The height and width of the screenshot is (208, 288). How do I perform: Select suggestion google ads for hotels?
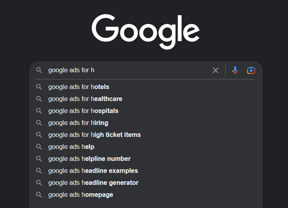point(146,87)
